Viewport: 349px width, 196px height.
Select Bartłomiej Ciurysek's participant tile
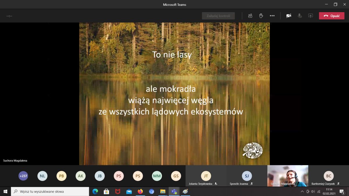[328, 176]
